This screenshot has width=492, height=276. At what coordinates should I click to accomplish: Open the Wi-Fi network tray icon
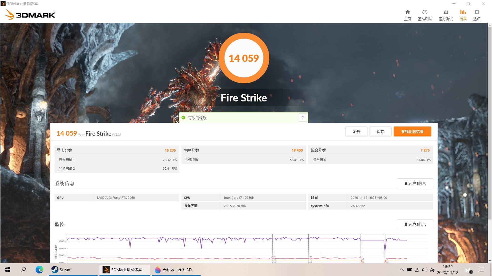coord(417,270)
